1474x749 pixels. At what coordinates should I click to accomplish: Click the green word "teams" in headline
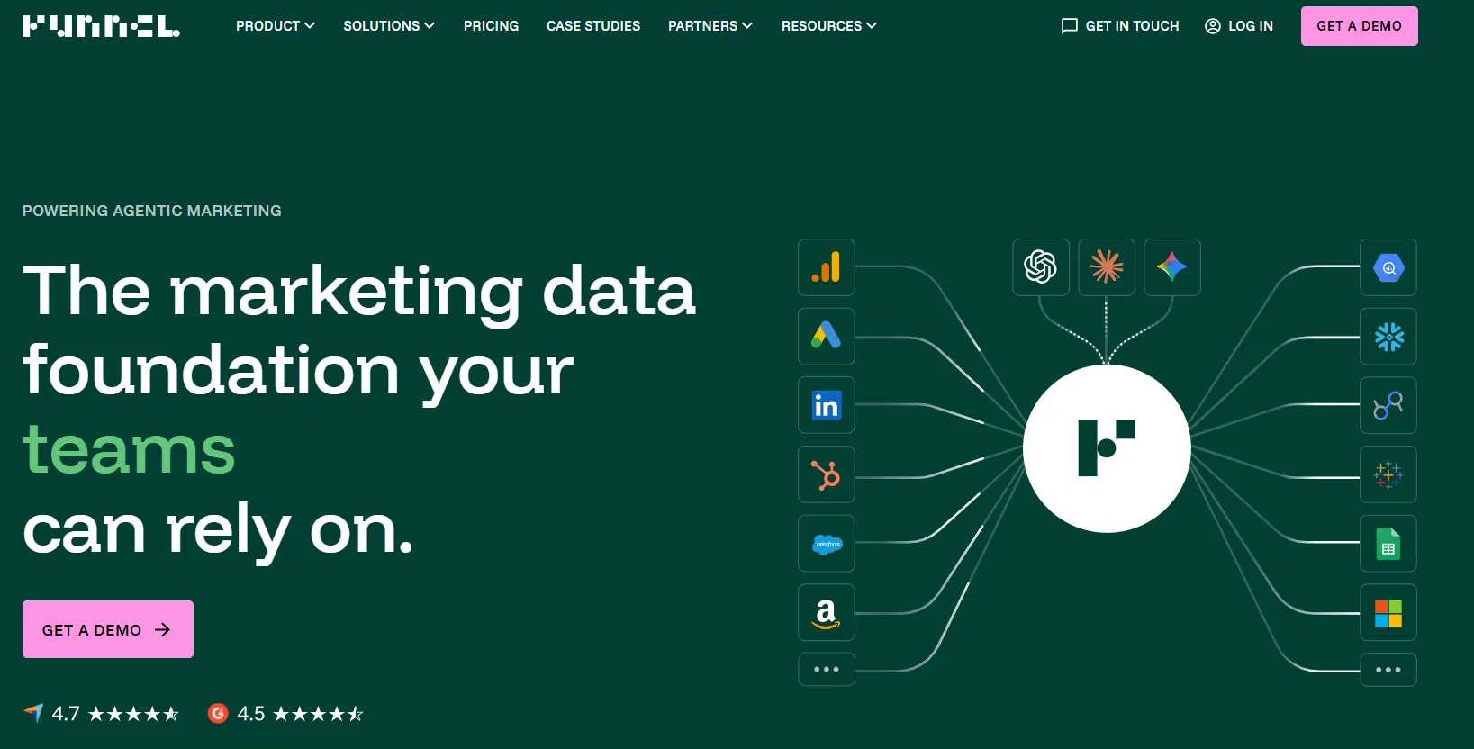click(129, 449)
